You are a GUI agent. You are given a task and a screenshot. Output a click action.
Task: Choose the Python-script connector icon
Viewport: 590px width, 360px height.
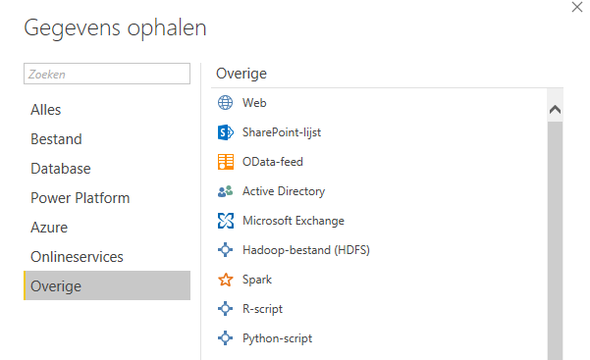[x=225, y=338]
